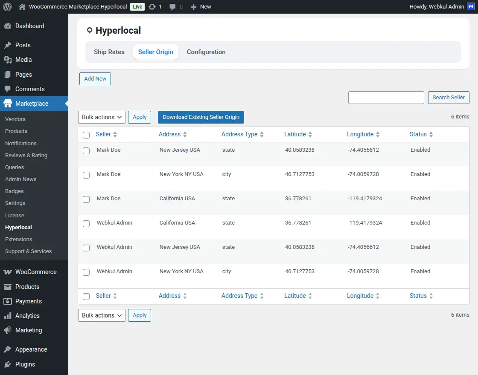Image resolution: width=478 pixels, height=375 pixels.
Task: Sort by footer Seller column
Action: 106,296
